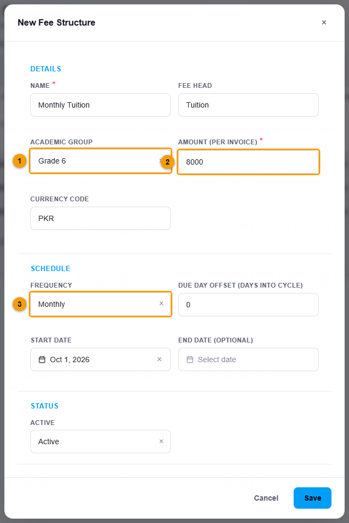
Task: Click calendar icon in End Date field
Action: pyautogui.click(x=190, y=359)
